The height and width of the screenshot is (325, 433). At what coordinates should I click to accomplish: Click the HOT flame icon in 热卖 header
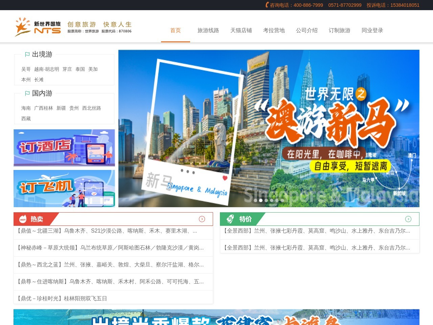[x=23, y=219]
